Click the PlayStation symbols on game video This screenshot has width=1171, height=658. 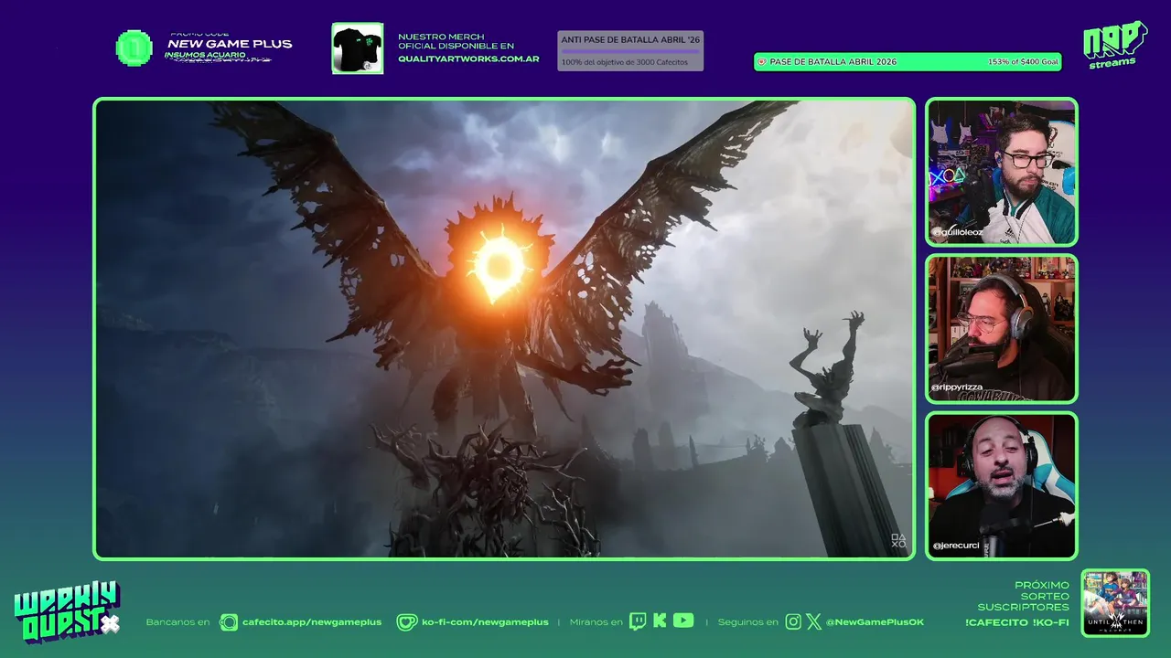coord(898,541)
